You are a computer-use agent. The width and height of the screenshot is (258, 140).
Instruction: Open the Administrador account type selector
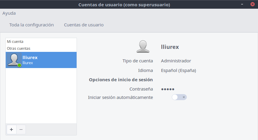[176, 61]
